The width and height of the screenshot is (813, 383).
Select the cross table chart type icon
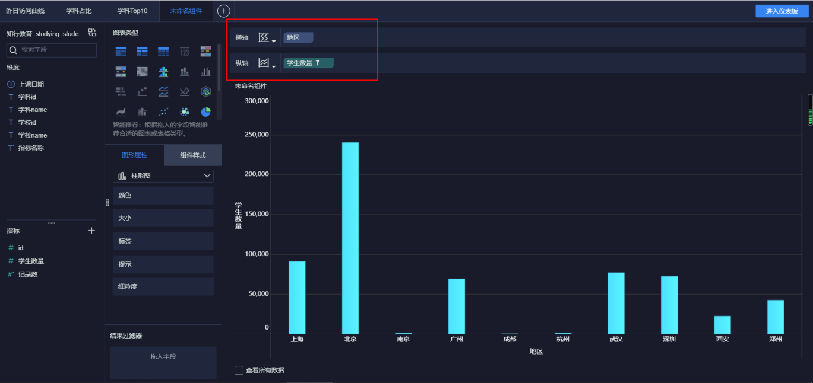pyautogui.click(x=142, y=52)
